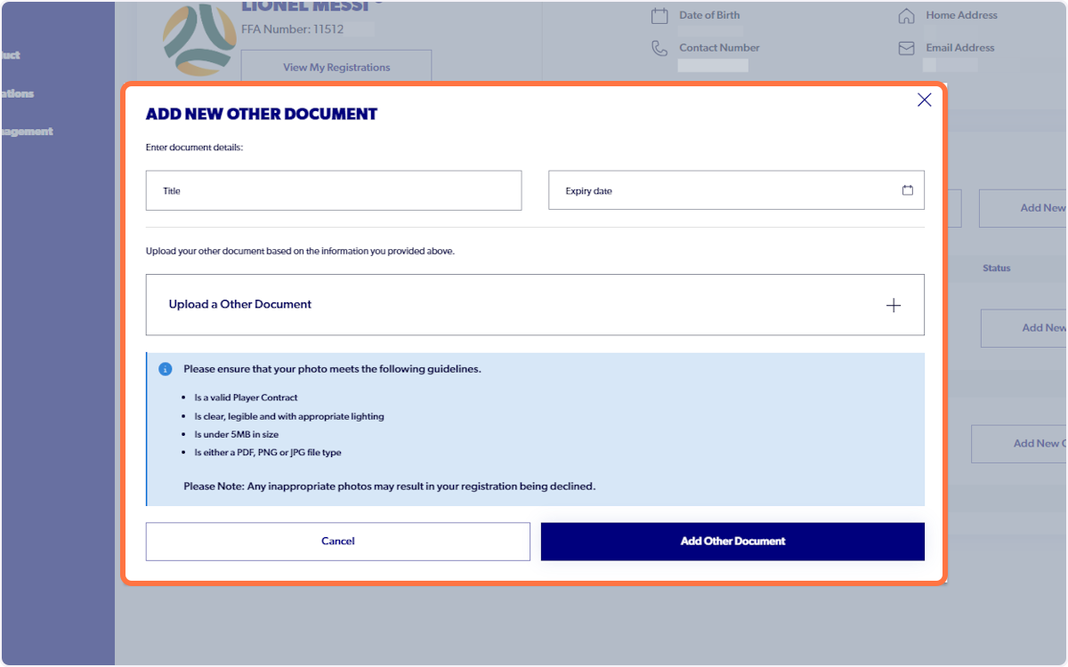
Task: Click the Contact Number phone icon
Action: coord(659,48)
